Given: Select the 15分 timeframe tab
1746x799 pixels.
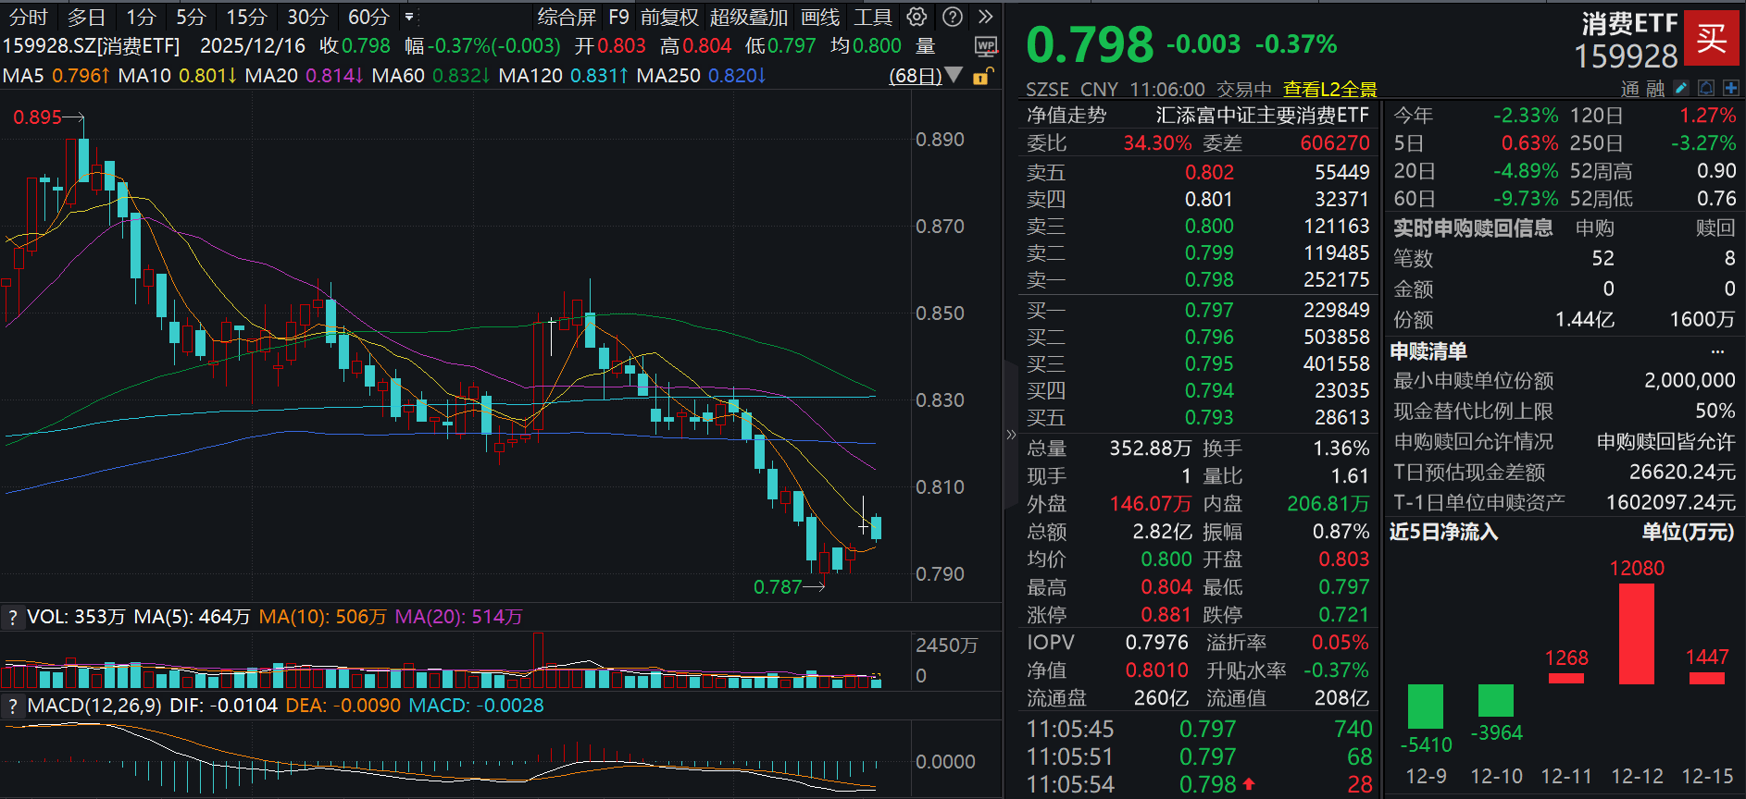Looking at the screenshot, I should [246, 17].
